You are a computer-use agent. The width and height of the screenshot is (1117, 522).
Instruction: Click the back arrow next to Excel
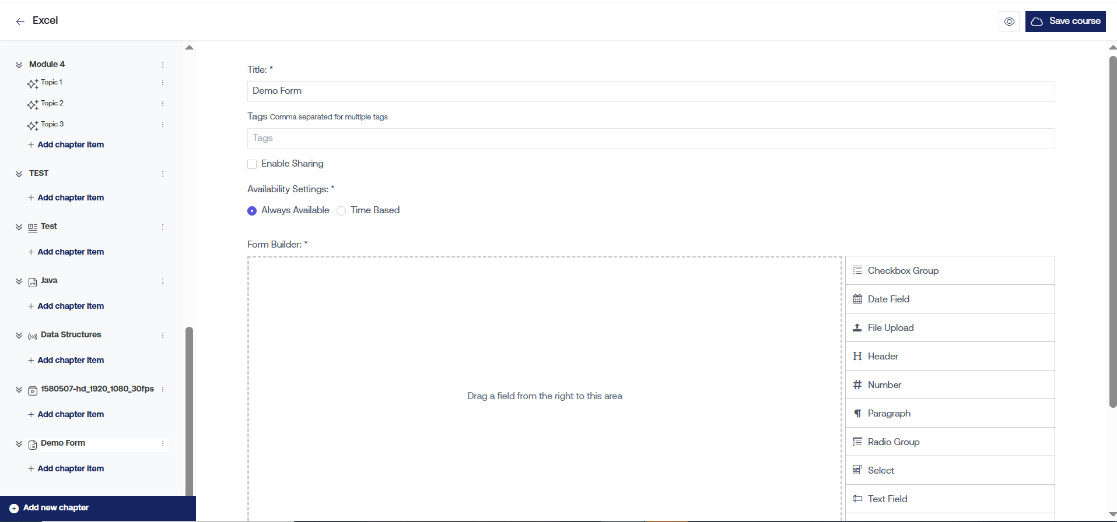20,22
